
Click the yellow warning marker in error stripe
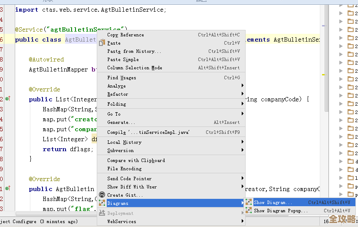point(323,75)
